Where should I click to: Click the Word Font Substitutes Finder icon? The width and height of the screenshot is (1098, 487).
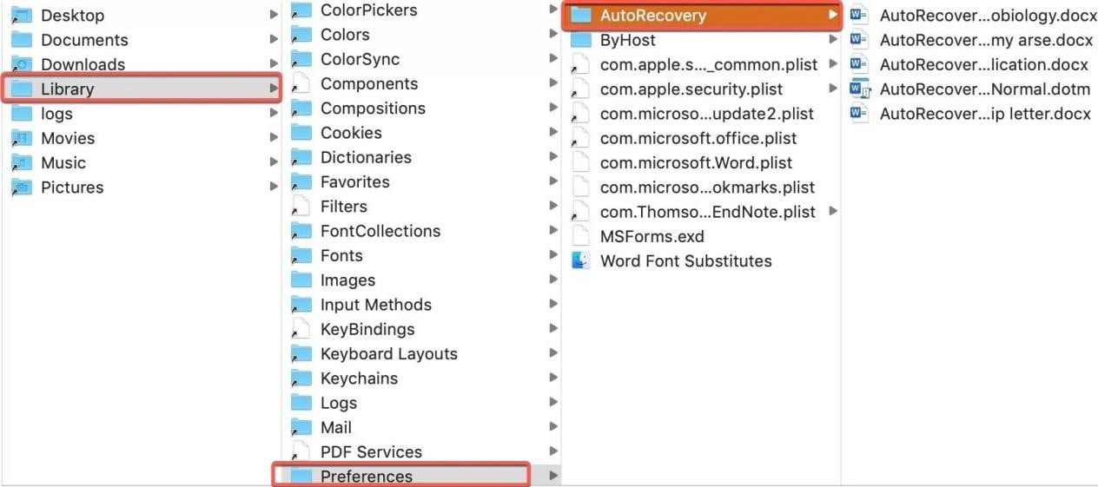point(581,260)
